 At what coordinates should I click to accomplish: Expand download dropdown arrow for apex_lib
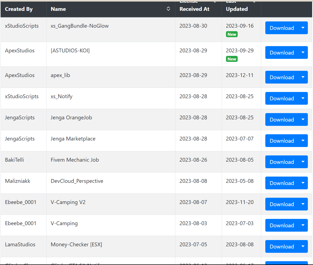click(x=303, y=77)
